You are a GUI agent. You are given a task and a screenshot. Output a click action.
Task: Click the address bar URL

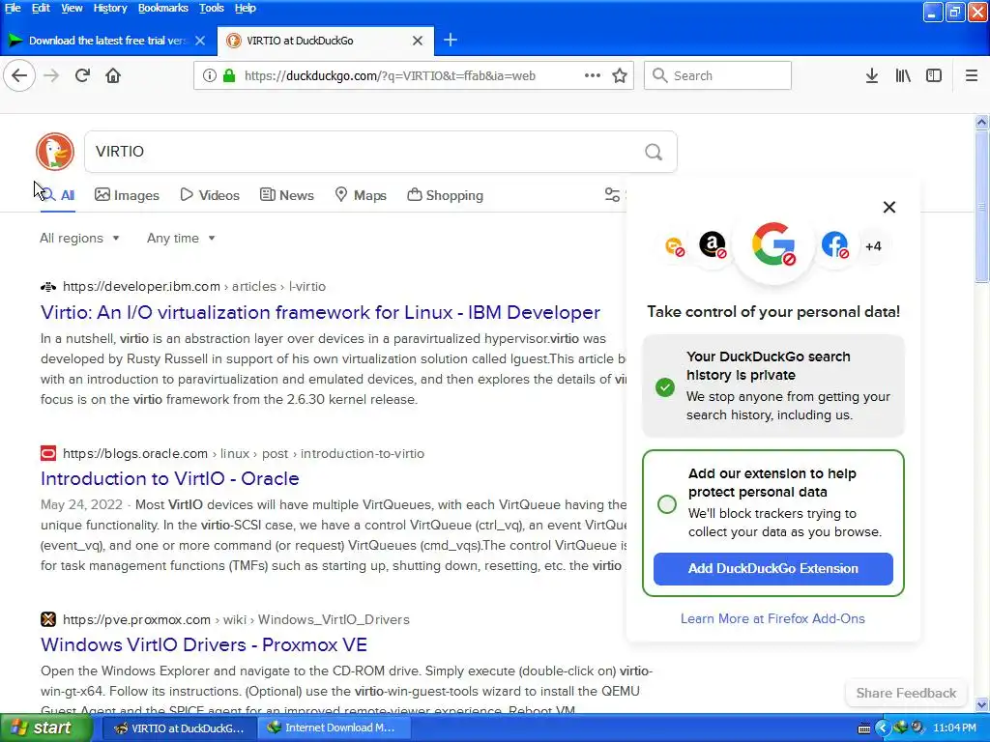(x=390, y=75)
